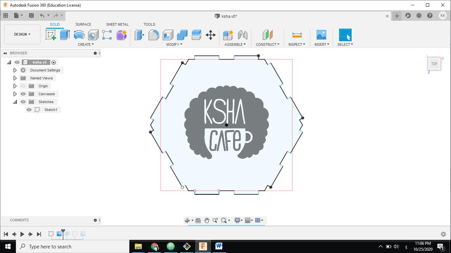
Task: Toggle the eye icon for Sketch1
Action: coord(29,110)
